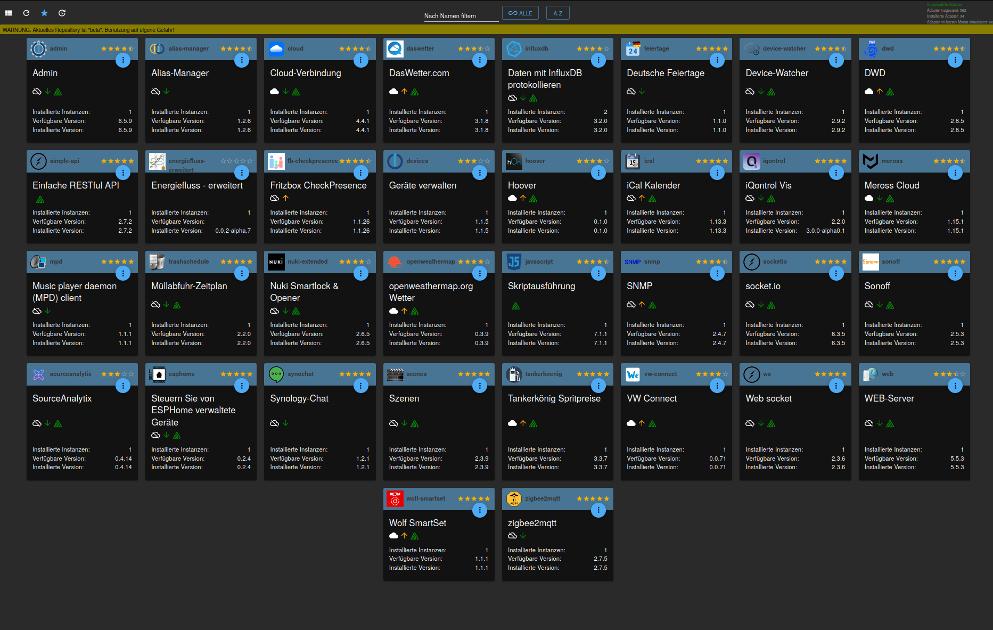Viewport: 993px width, 630px height.
Task: Click the feiertage calendar icon
Action: [633, 48]
